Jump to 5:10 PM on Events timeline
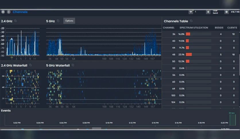240x139 pixels. pyautogui.click(x=109, y=123)
